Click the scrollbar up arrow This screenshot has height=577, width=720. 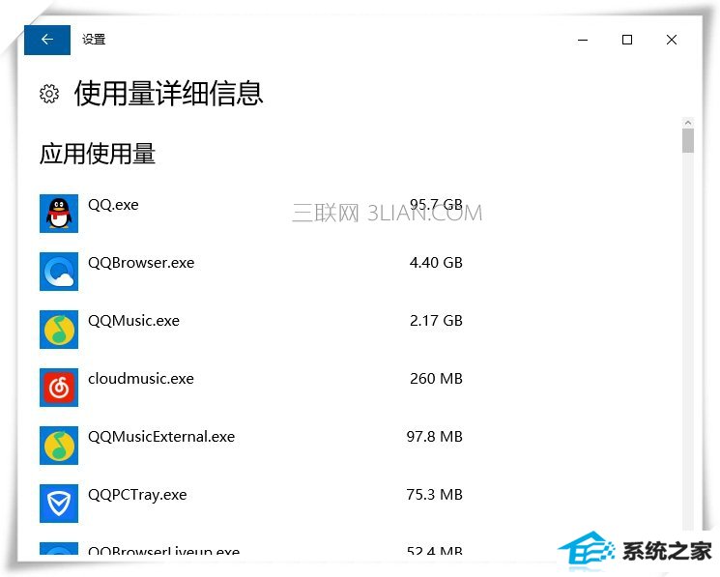(x=687, y=123)
